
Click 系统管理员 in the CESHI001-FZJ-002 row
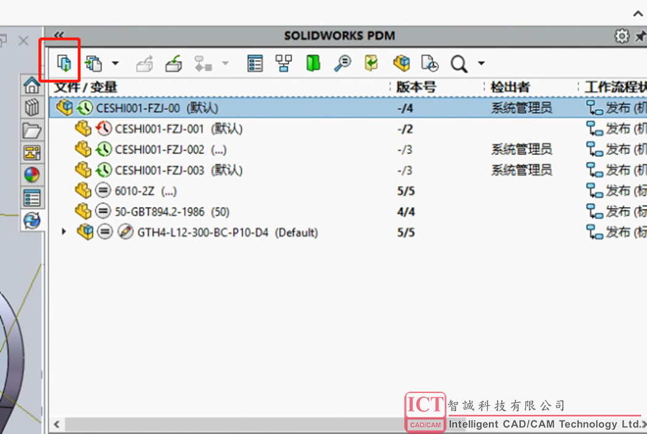click(x=522, y=149)
